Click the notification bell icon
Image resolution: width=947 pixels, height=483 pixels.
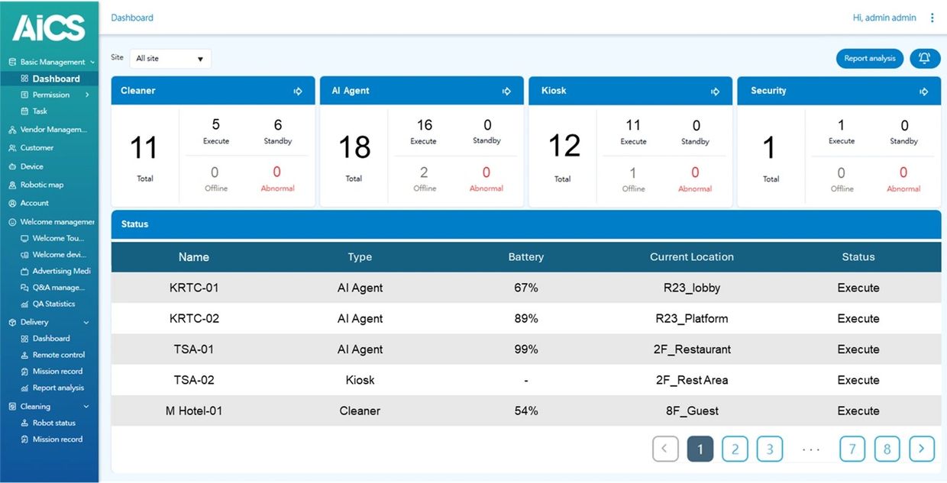click(925, 59)
